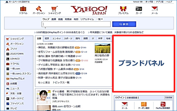The width and height of the screenshot is (177, 111).
Task: Click the LOHACO icon in sidebar
Action: point(8,59)
